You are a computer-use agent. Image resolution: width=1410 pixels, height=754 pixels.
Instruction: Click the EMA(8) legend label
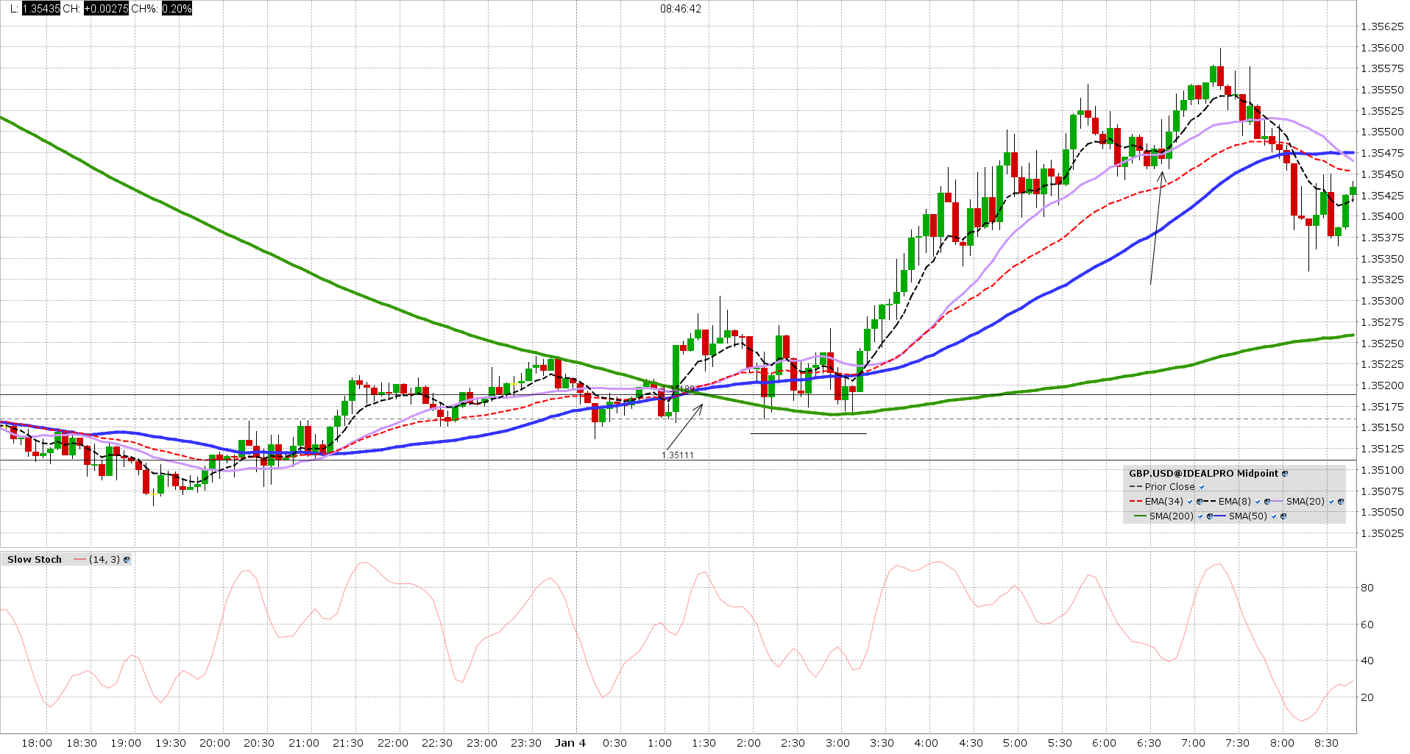1235,502
